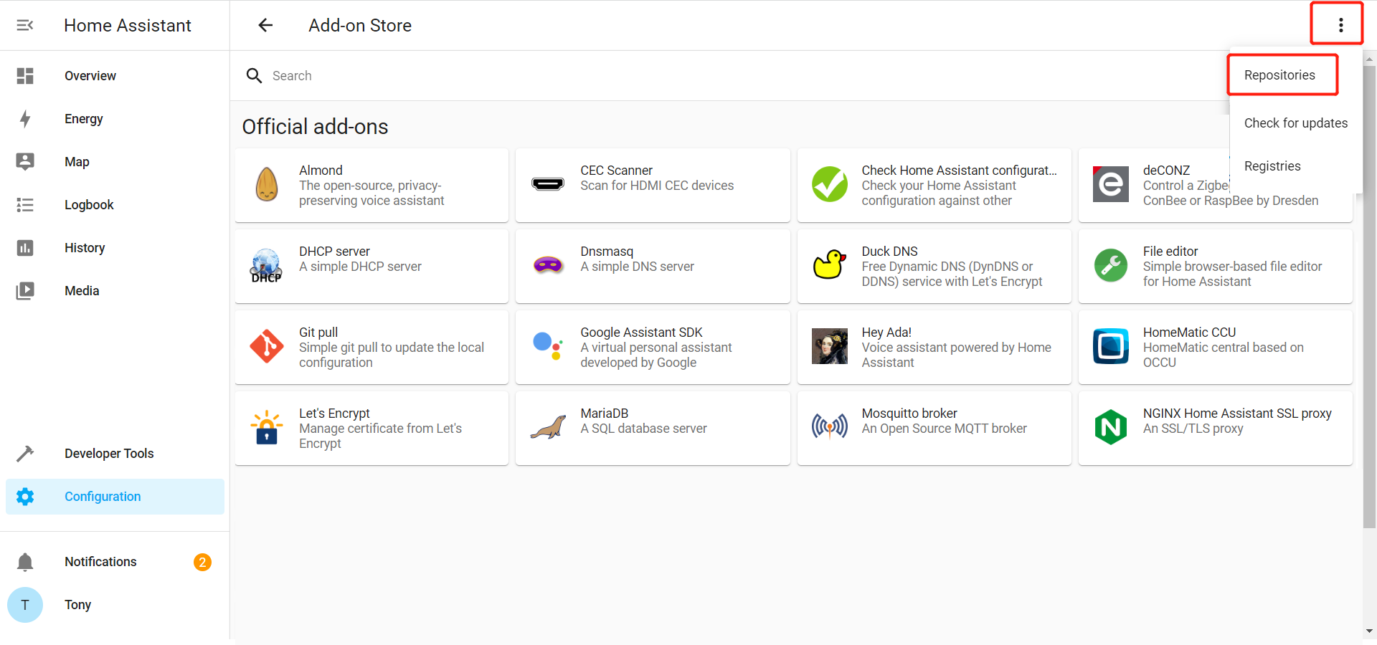Viewport: 1377px width, 645px height.
Task: Focus the add-on Search field
Action: pyautogui.click(x=732, y=75)
